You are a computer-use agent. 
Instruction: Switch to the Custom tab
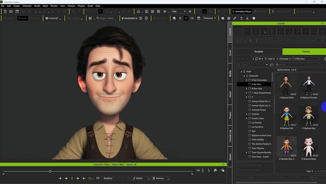point(304,52)
